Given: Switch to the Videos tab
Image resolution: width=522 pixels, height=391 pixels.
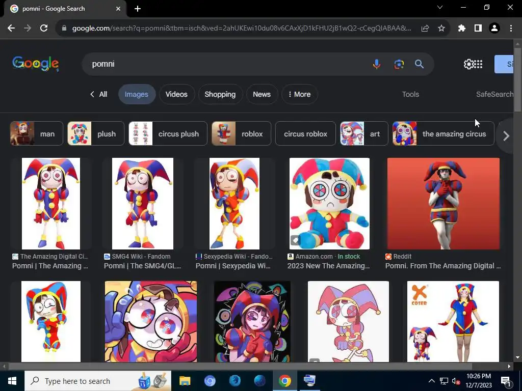Looking at the screenshot, I should (176, 94).
